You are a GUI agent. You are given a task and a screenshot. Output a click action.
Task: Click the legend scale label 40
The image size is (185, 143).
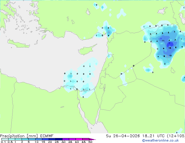tap(77, 142)
